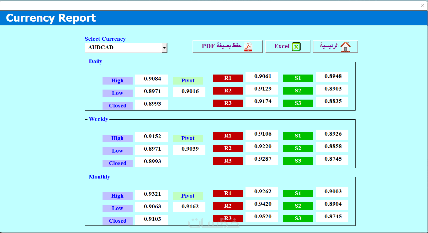Click the Weekly High value 0.9152
This screenshot has height=233, width=428.
(x=151, y=137)
